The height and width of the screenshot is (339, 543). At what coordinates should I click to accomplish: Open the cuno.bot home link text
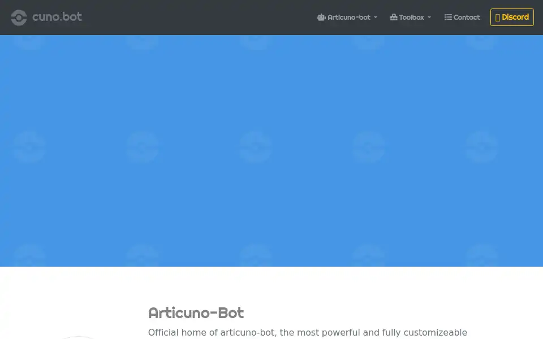(57, 16)
